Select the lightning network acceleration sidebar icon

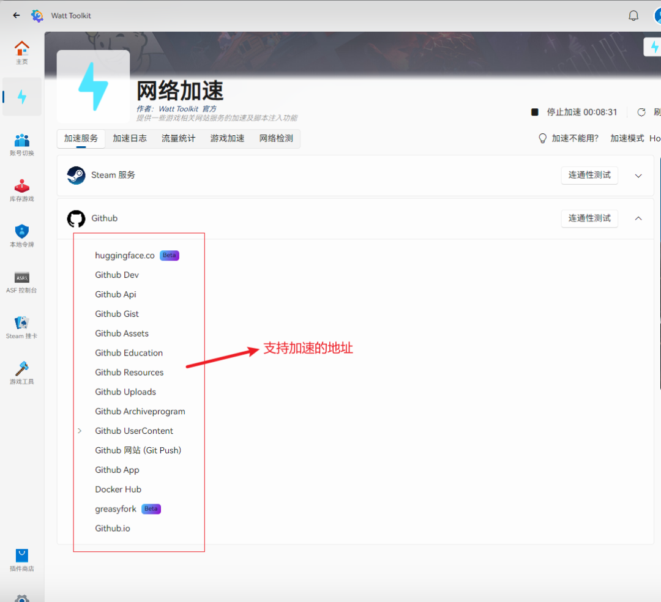[x=22, y=97]
